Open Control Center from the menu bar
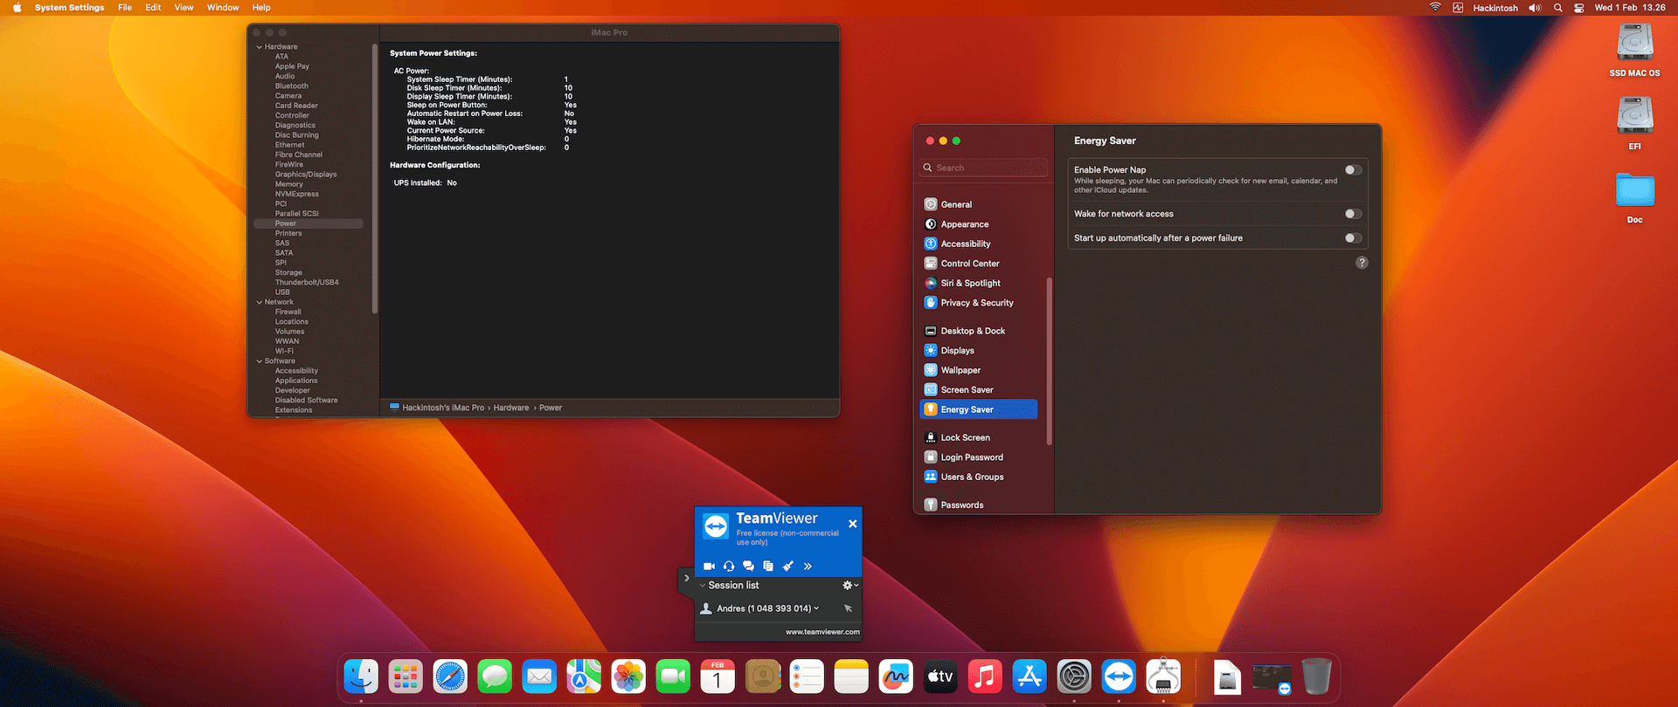The height and width of the screenshot is (707, 1678). (x=1579, y=8)
